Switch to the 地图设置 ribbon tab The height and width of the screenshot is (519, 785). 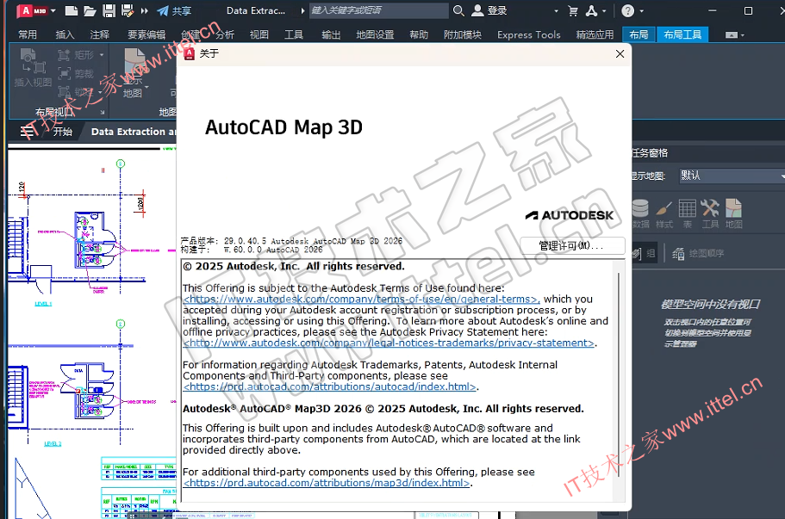tap(375, 34)
